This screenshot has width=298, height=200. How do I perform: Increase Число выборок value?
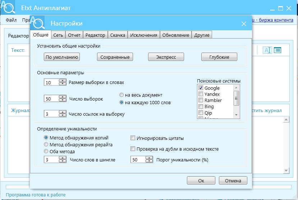pos(63,97)
